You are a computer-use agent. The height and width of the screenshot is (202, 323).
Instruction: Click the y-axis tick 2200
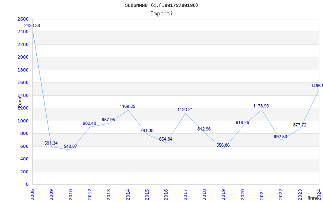pyautogui.click(x=23, y=44)
